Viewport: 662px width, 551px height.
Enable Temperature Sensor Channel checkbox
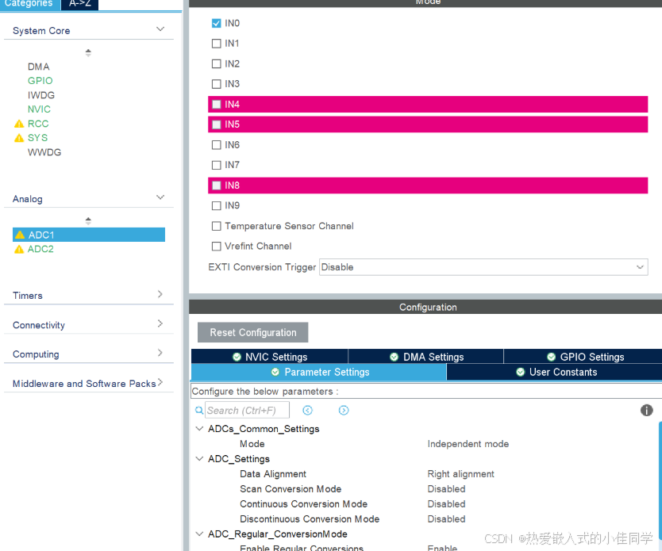[x=216, y=226]
